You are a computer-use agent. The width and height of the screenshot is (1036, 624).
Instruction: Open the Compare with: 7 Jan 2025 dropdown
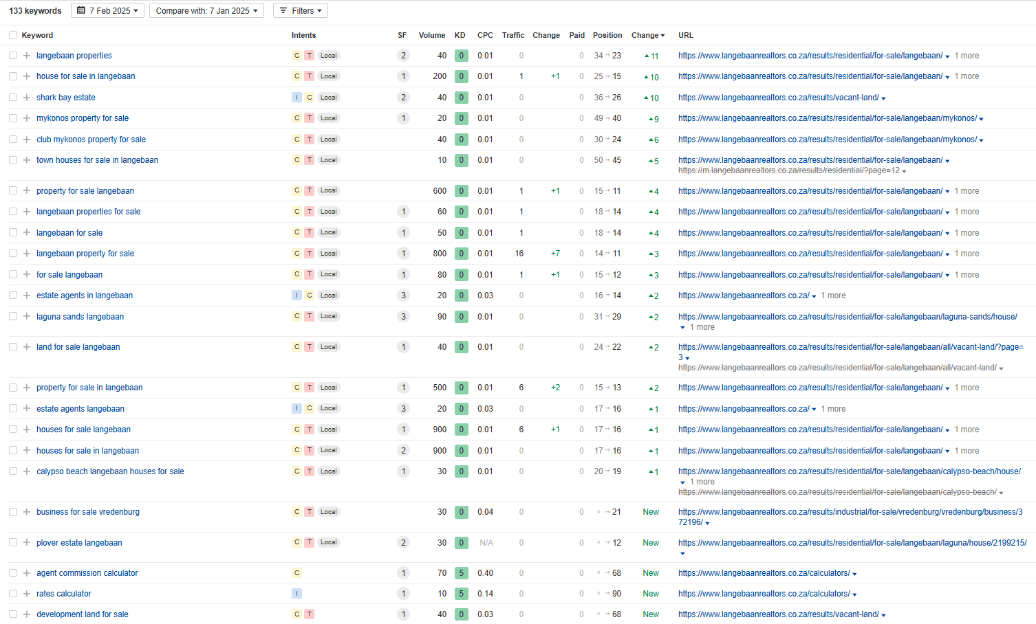tap(206, 10)
